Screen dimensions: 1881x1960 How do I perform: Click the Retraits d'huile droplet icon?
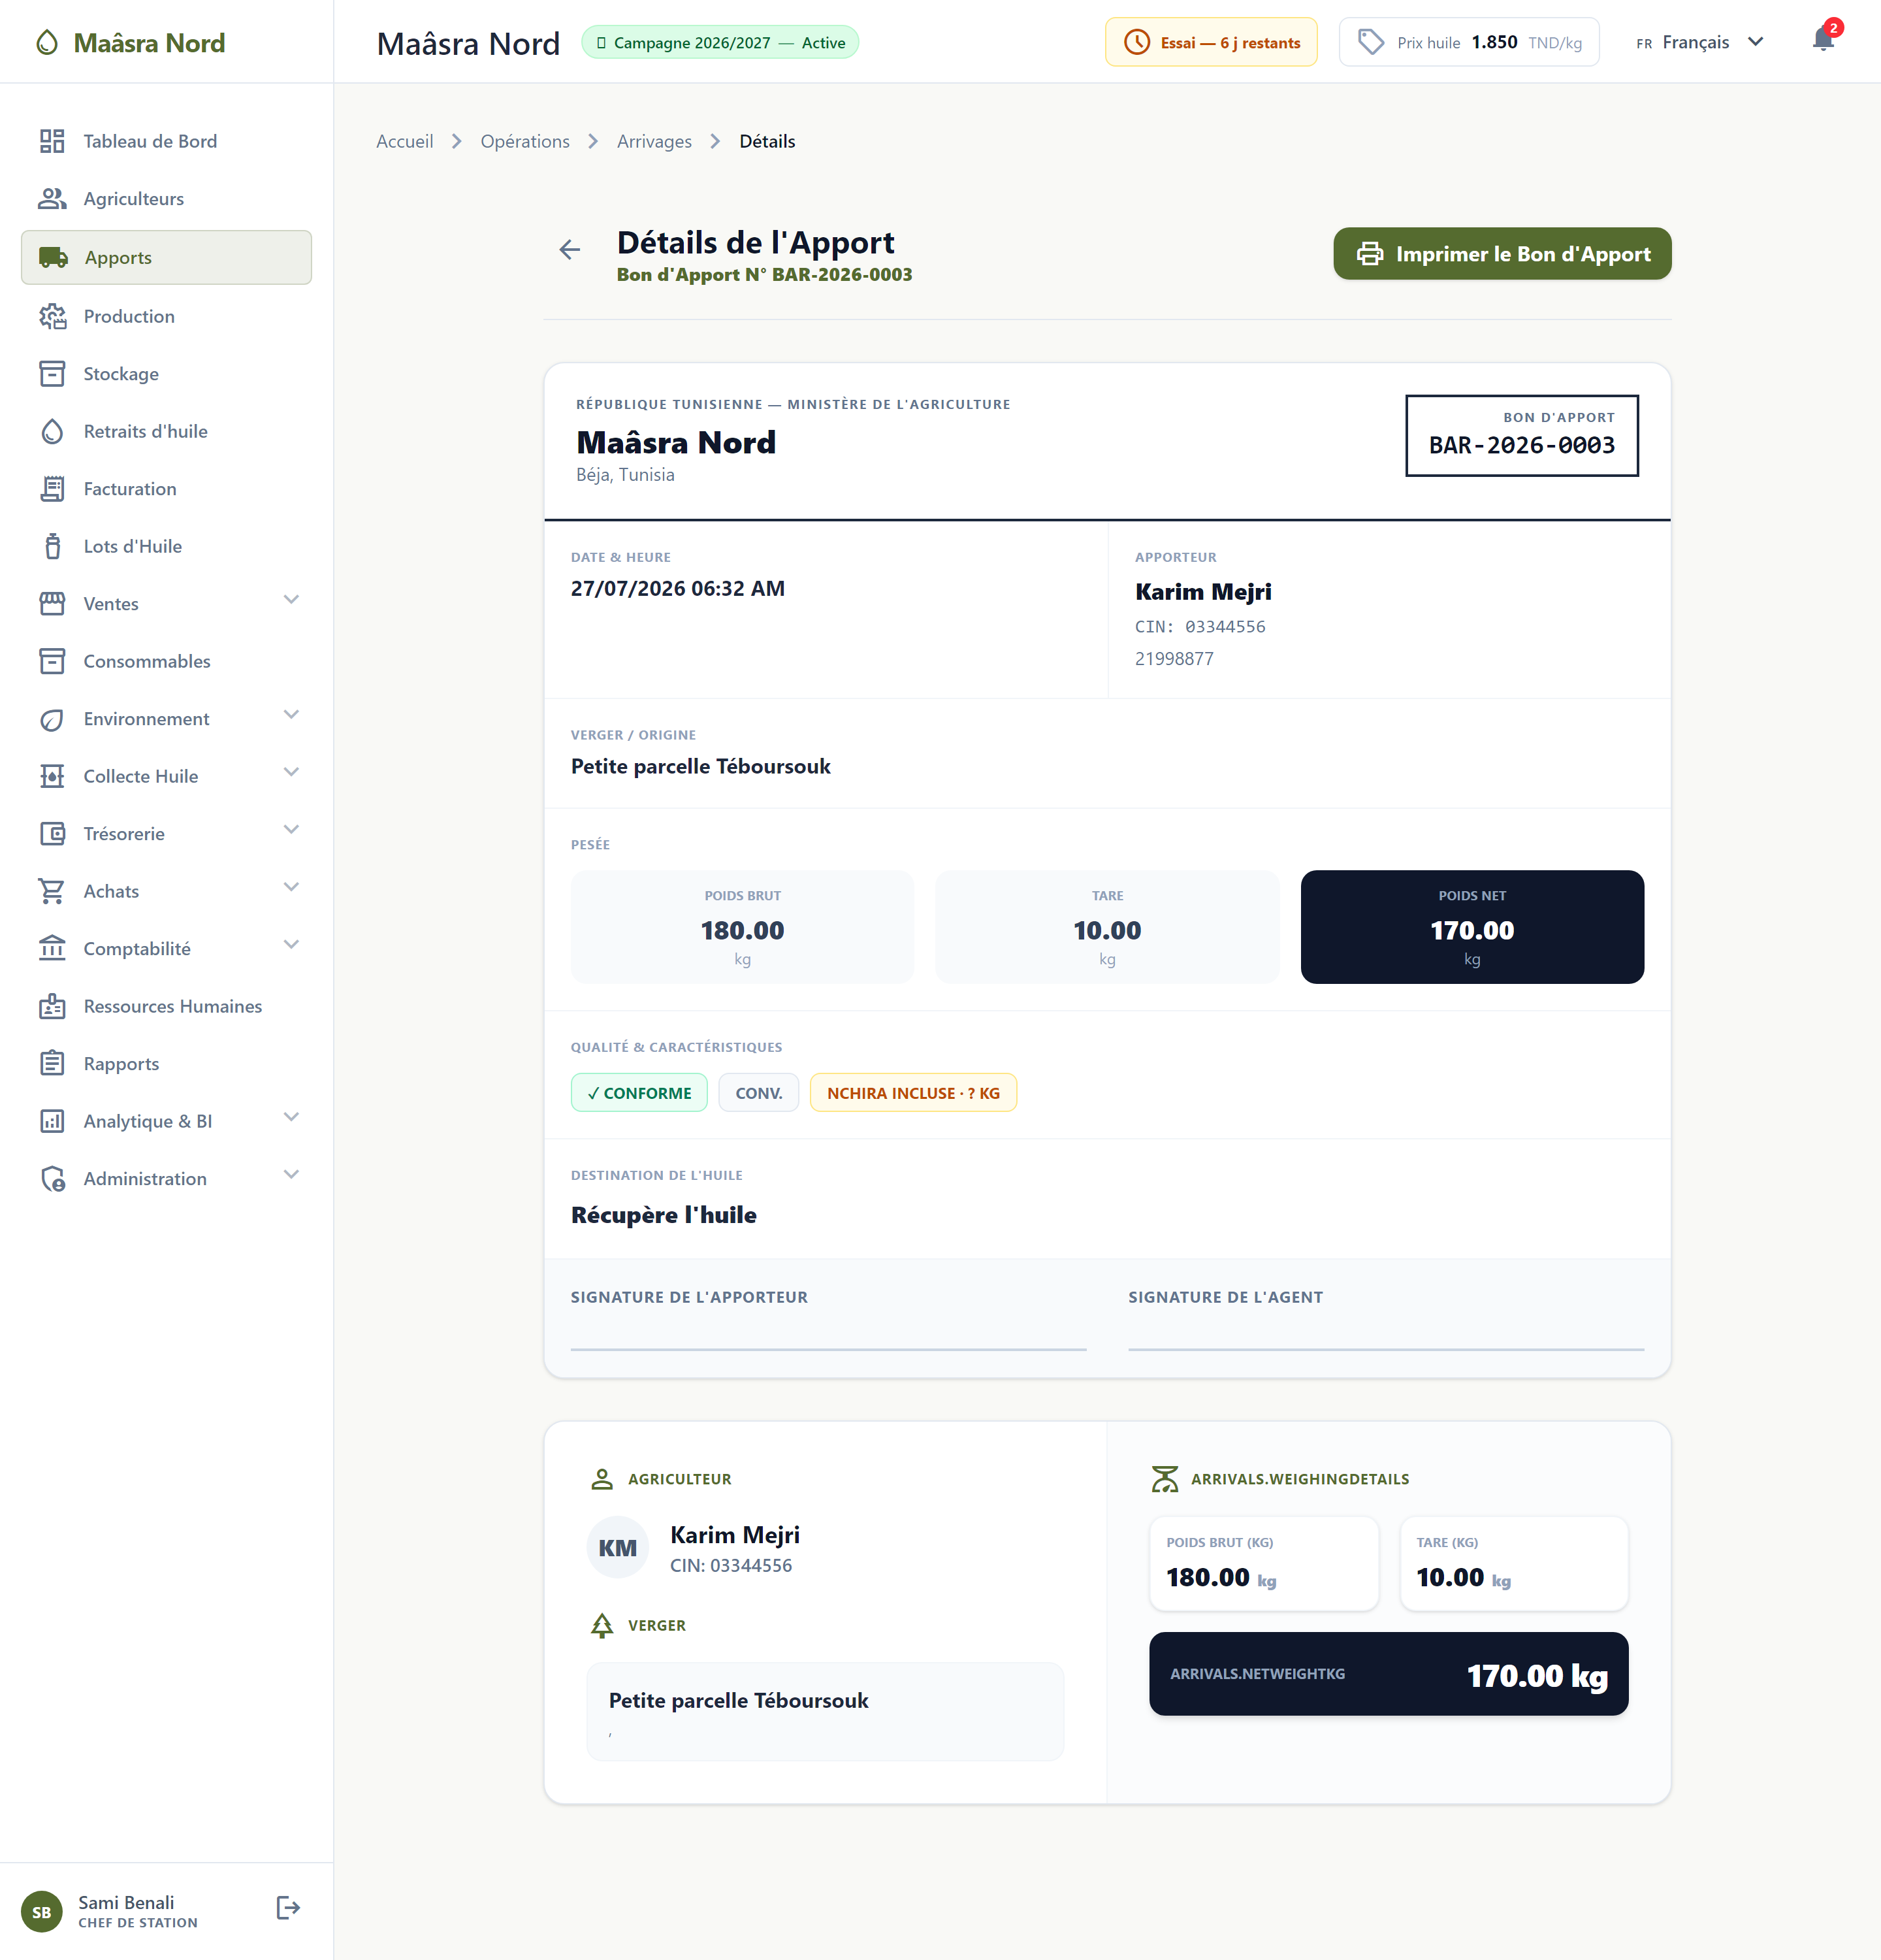(52, 431)
